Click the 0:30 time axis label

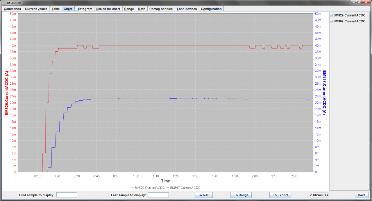click(x=77, y=176)
